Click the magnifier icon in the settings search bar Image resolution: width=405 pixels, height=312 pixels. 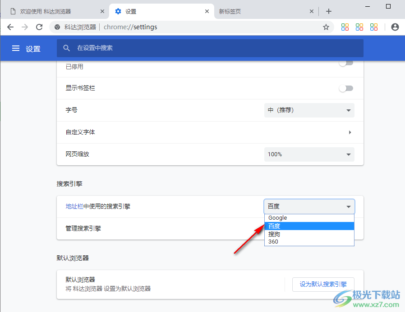[x=66, y=48]
